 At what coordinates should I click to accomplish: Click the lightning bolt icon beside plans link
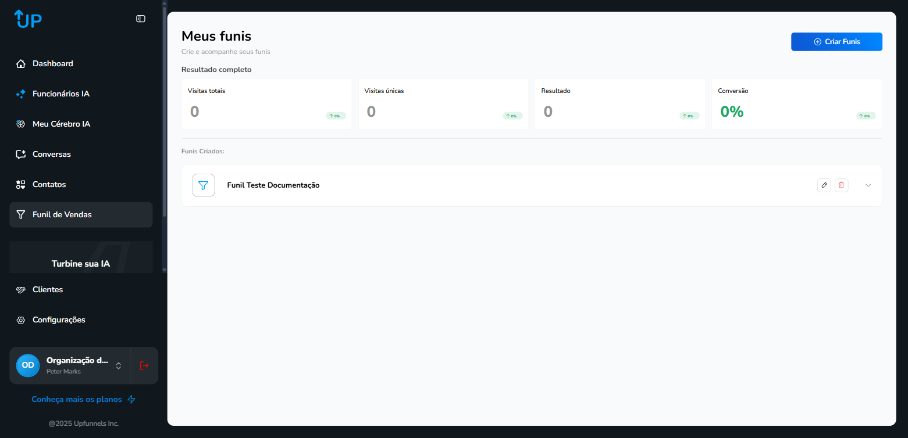[131, 400]
